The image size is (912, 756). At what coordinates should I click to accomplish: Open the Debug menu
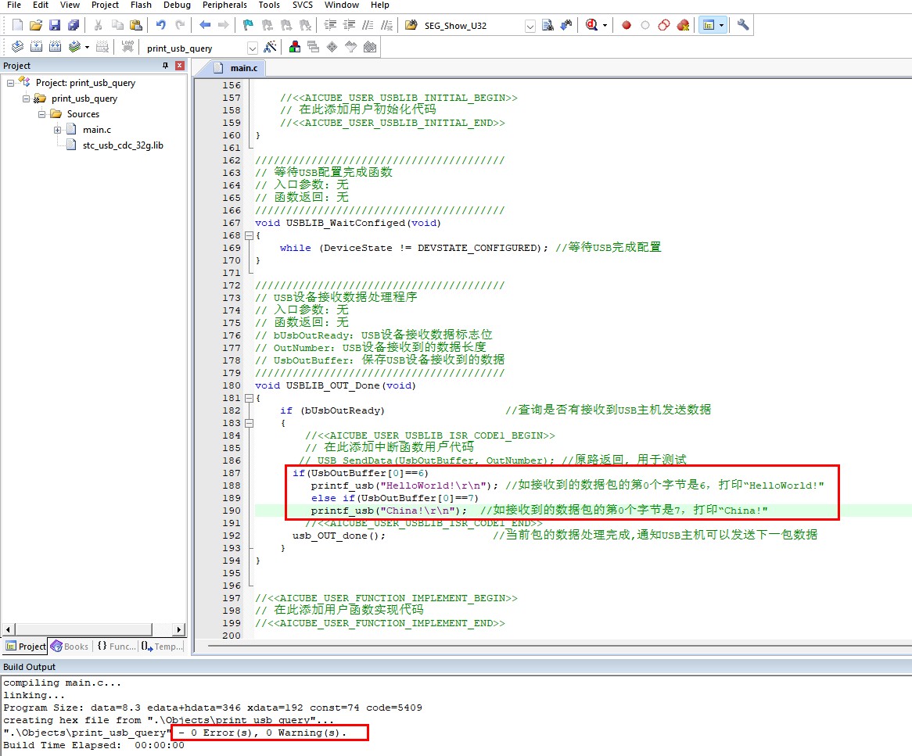(177, 5)
